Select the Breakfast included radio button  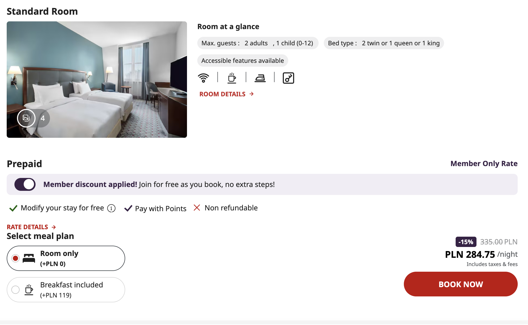[15, 290]
